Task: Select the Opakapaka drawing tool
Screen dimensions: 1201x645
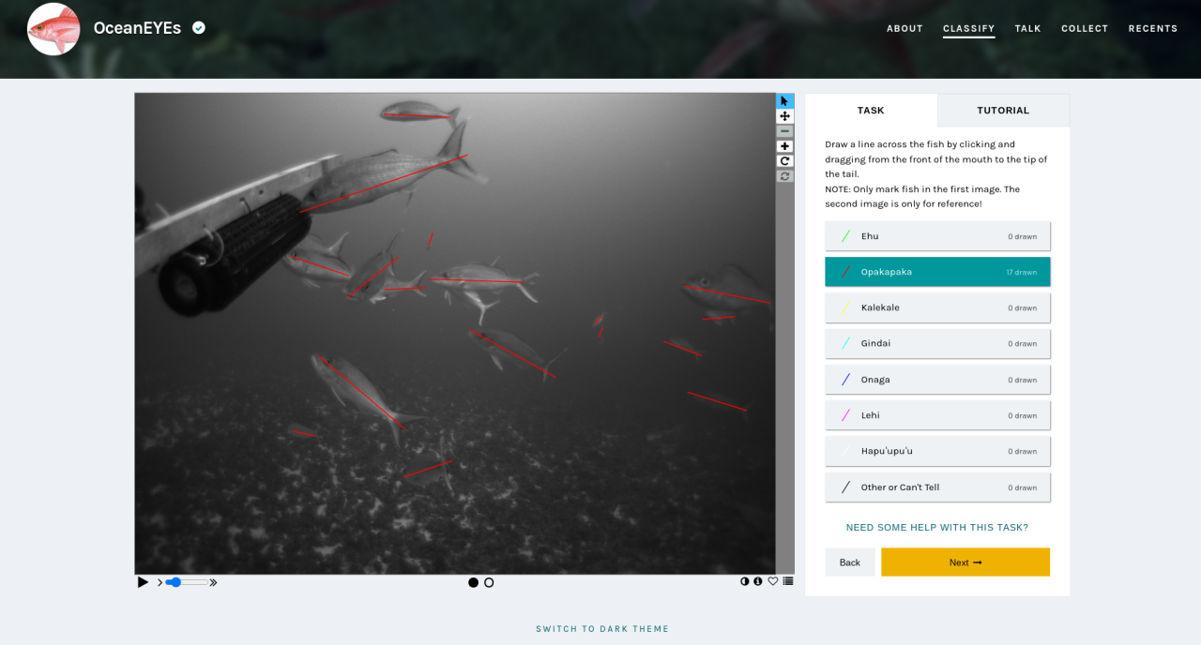Action: click(937, 272)
